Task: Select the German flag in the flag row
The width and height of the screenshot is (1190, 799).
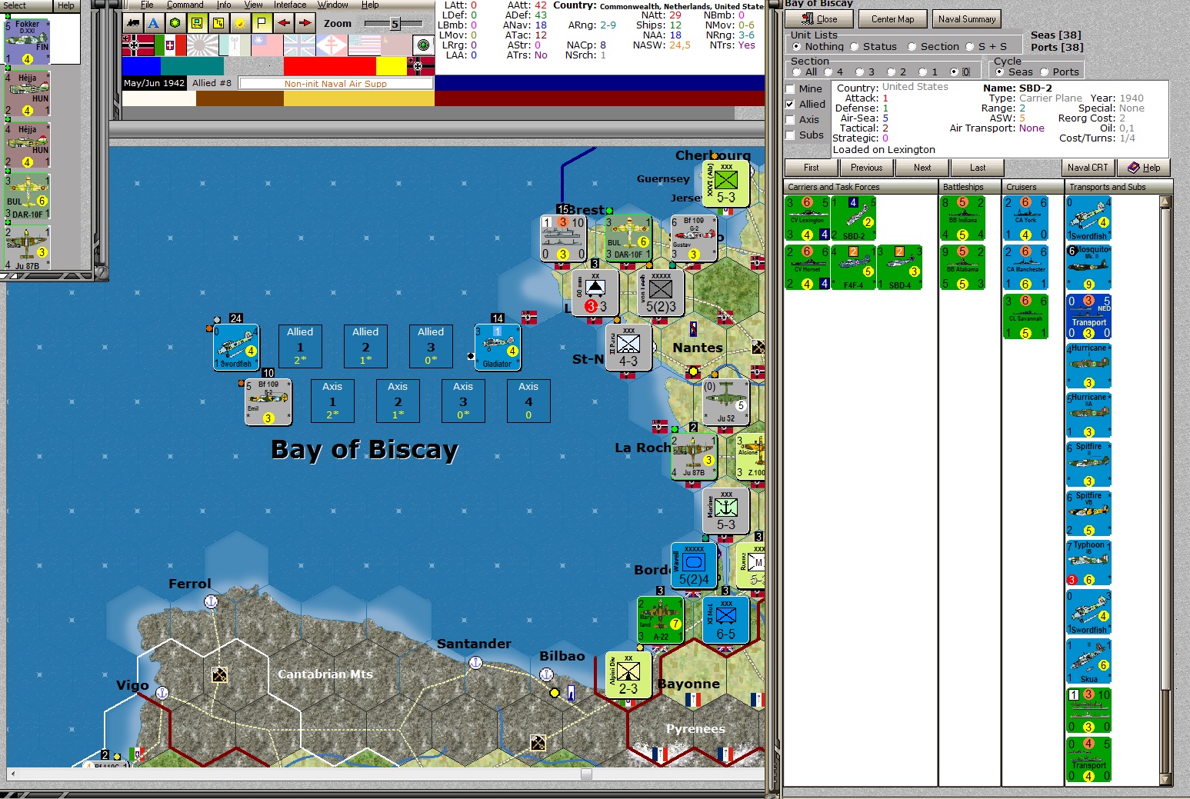Action: [138, 45]
